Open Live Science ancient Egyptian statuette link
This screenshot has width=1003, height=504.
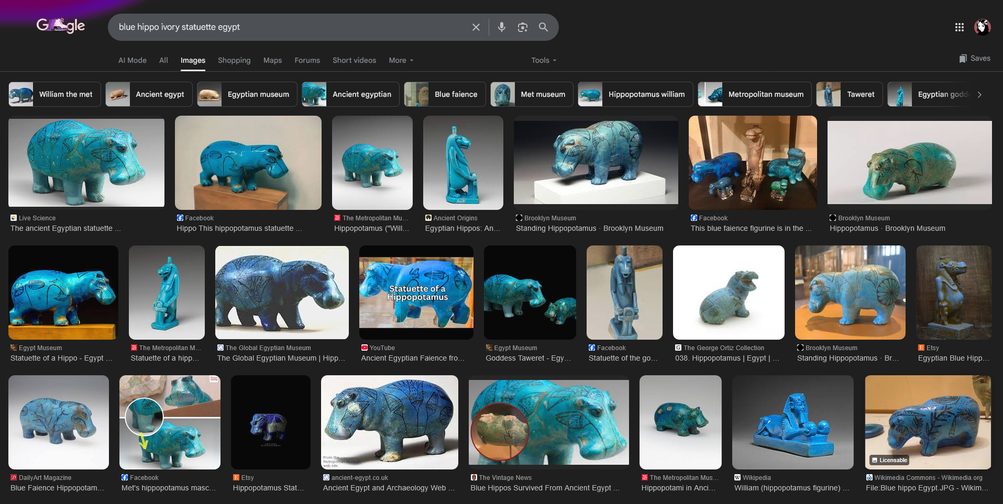click(x=65, y=228)
